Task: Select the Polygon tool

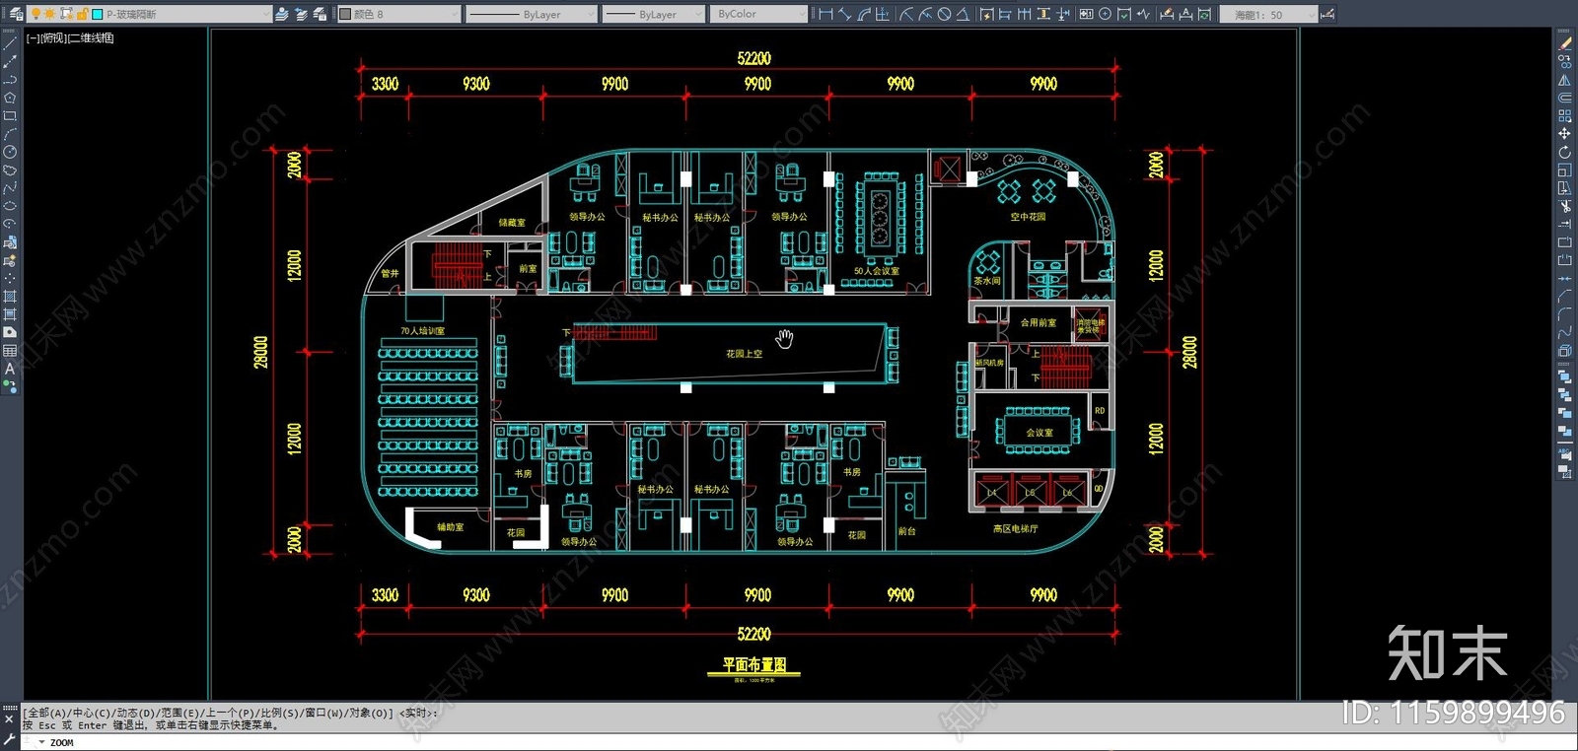Action: (x=10, y=97)
